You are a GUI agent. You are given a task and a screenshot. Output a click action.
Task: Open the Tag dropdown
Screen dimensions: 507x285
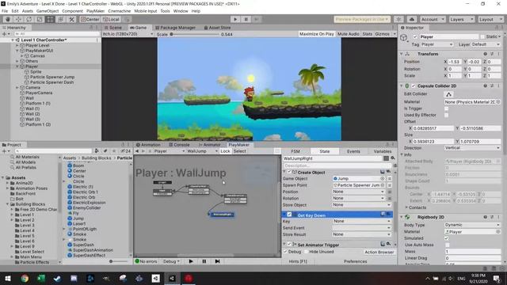click(436, 44)
